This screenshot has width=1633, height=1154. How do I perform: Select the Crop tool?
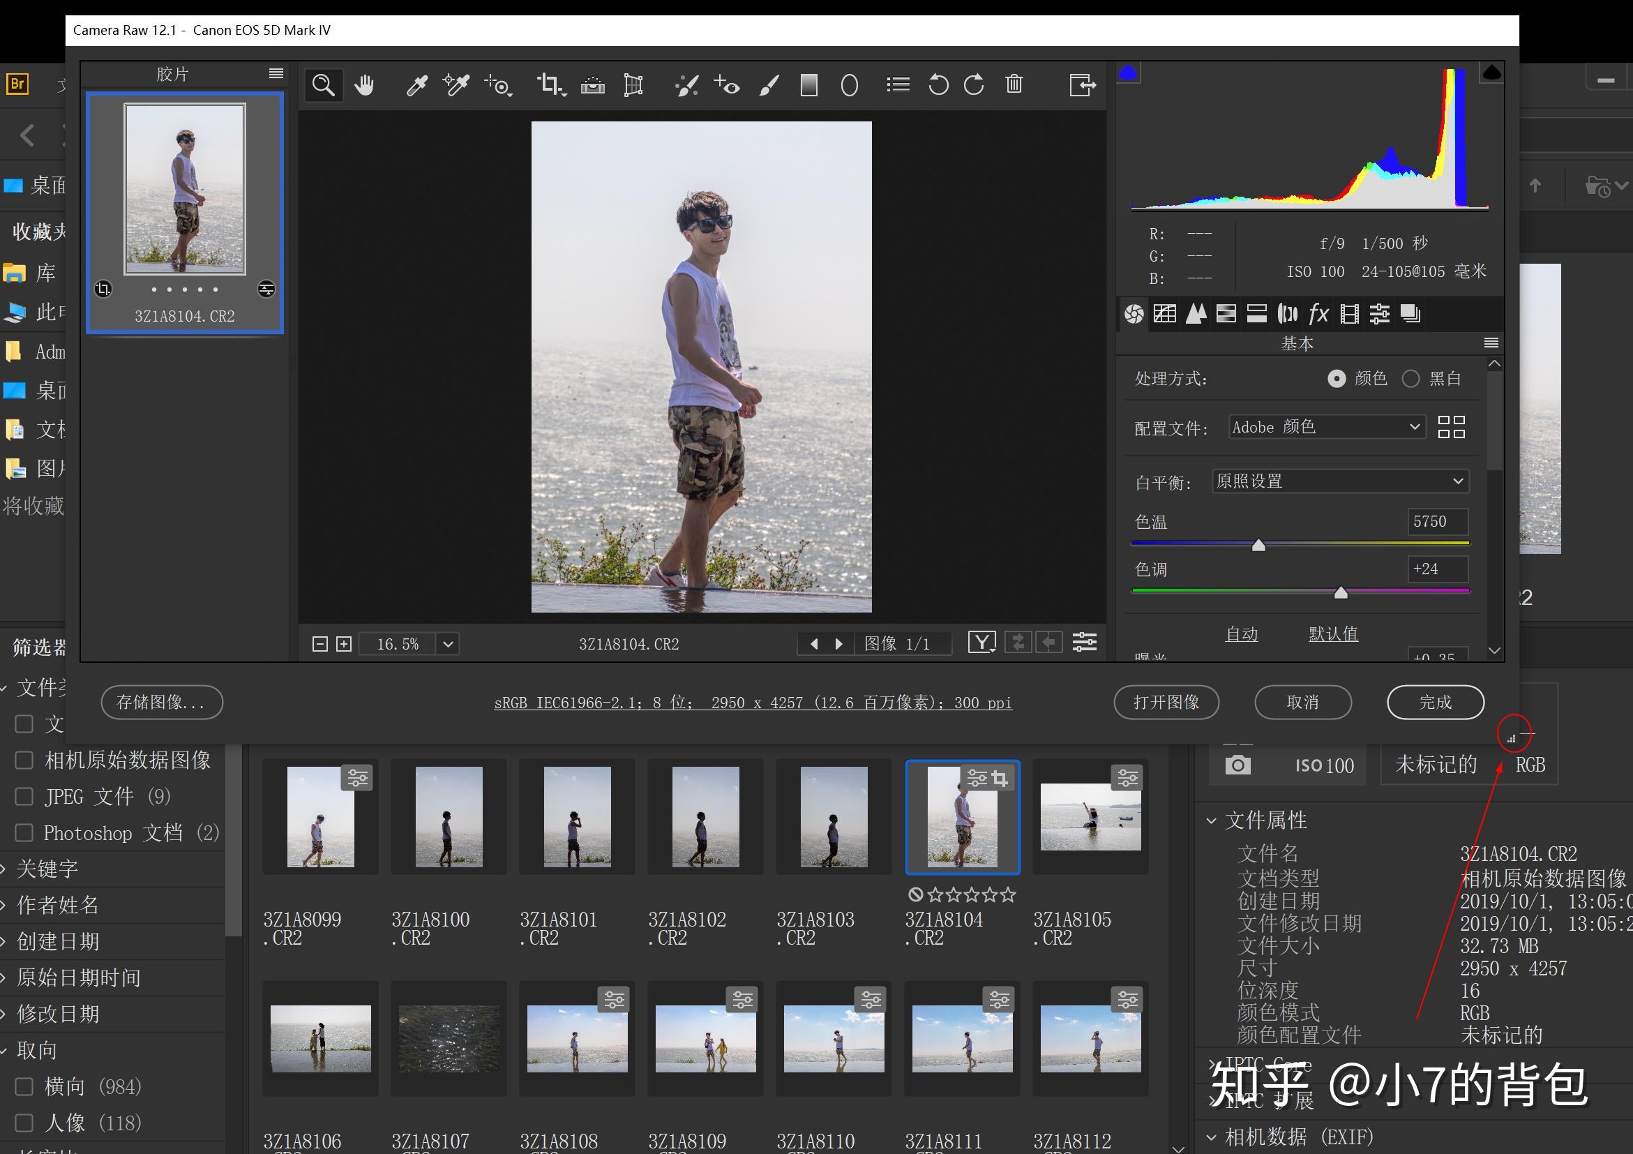pos(551,84)
